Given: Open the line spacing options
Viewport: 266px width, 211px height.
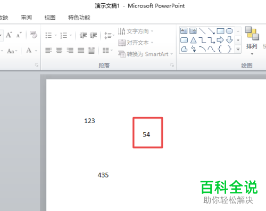Looking at the screenshot, I should click(109, 35).
